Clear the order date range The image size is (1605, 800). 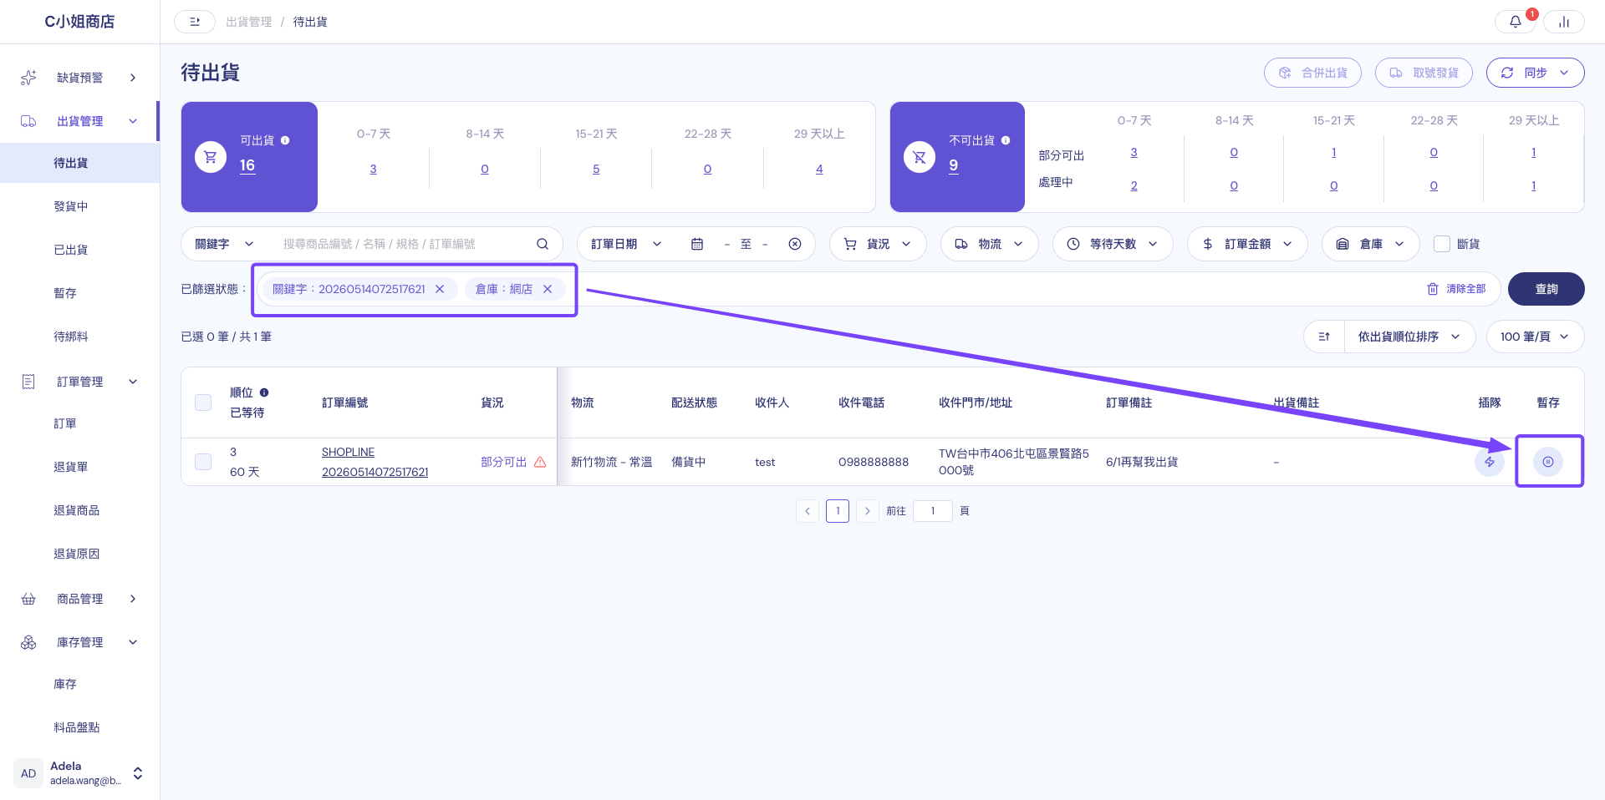tap(795, 244)
